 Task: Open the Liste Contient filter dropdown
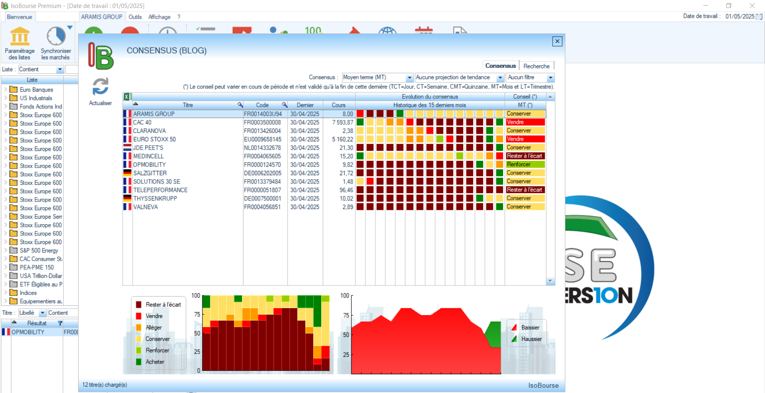[x=60, y=69]
